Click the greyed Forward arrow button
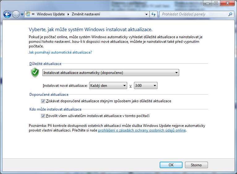237x174 pixels. pyautogui.click(x=16, y=14)
